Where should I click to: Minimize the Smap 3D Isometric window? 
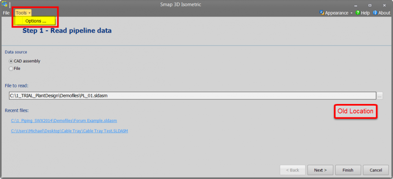coord(356,5)
